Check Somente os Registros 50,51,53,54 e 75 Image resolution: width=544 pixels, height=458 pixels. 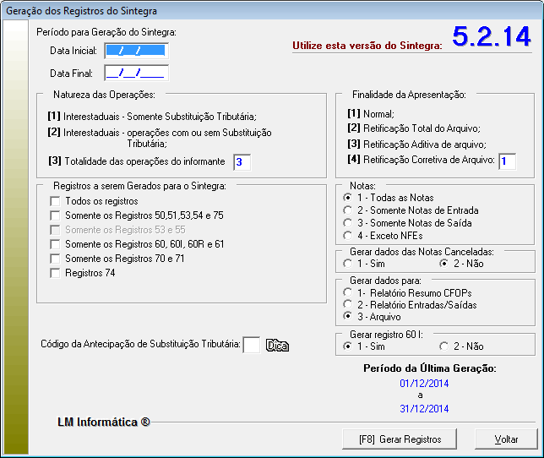click(56, 215)
